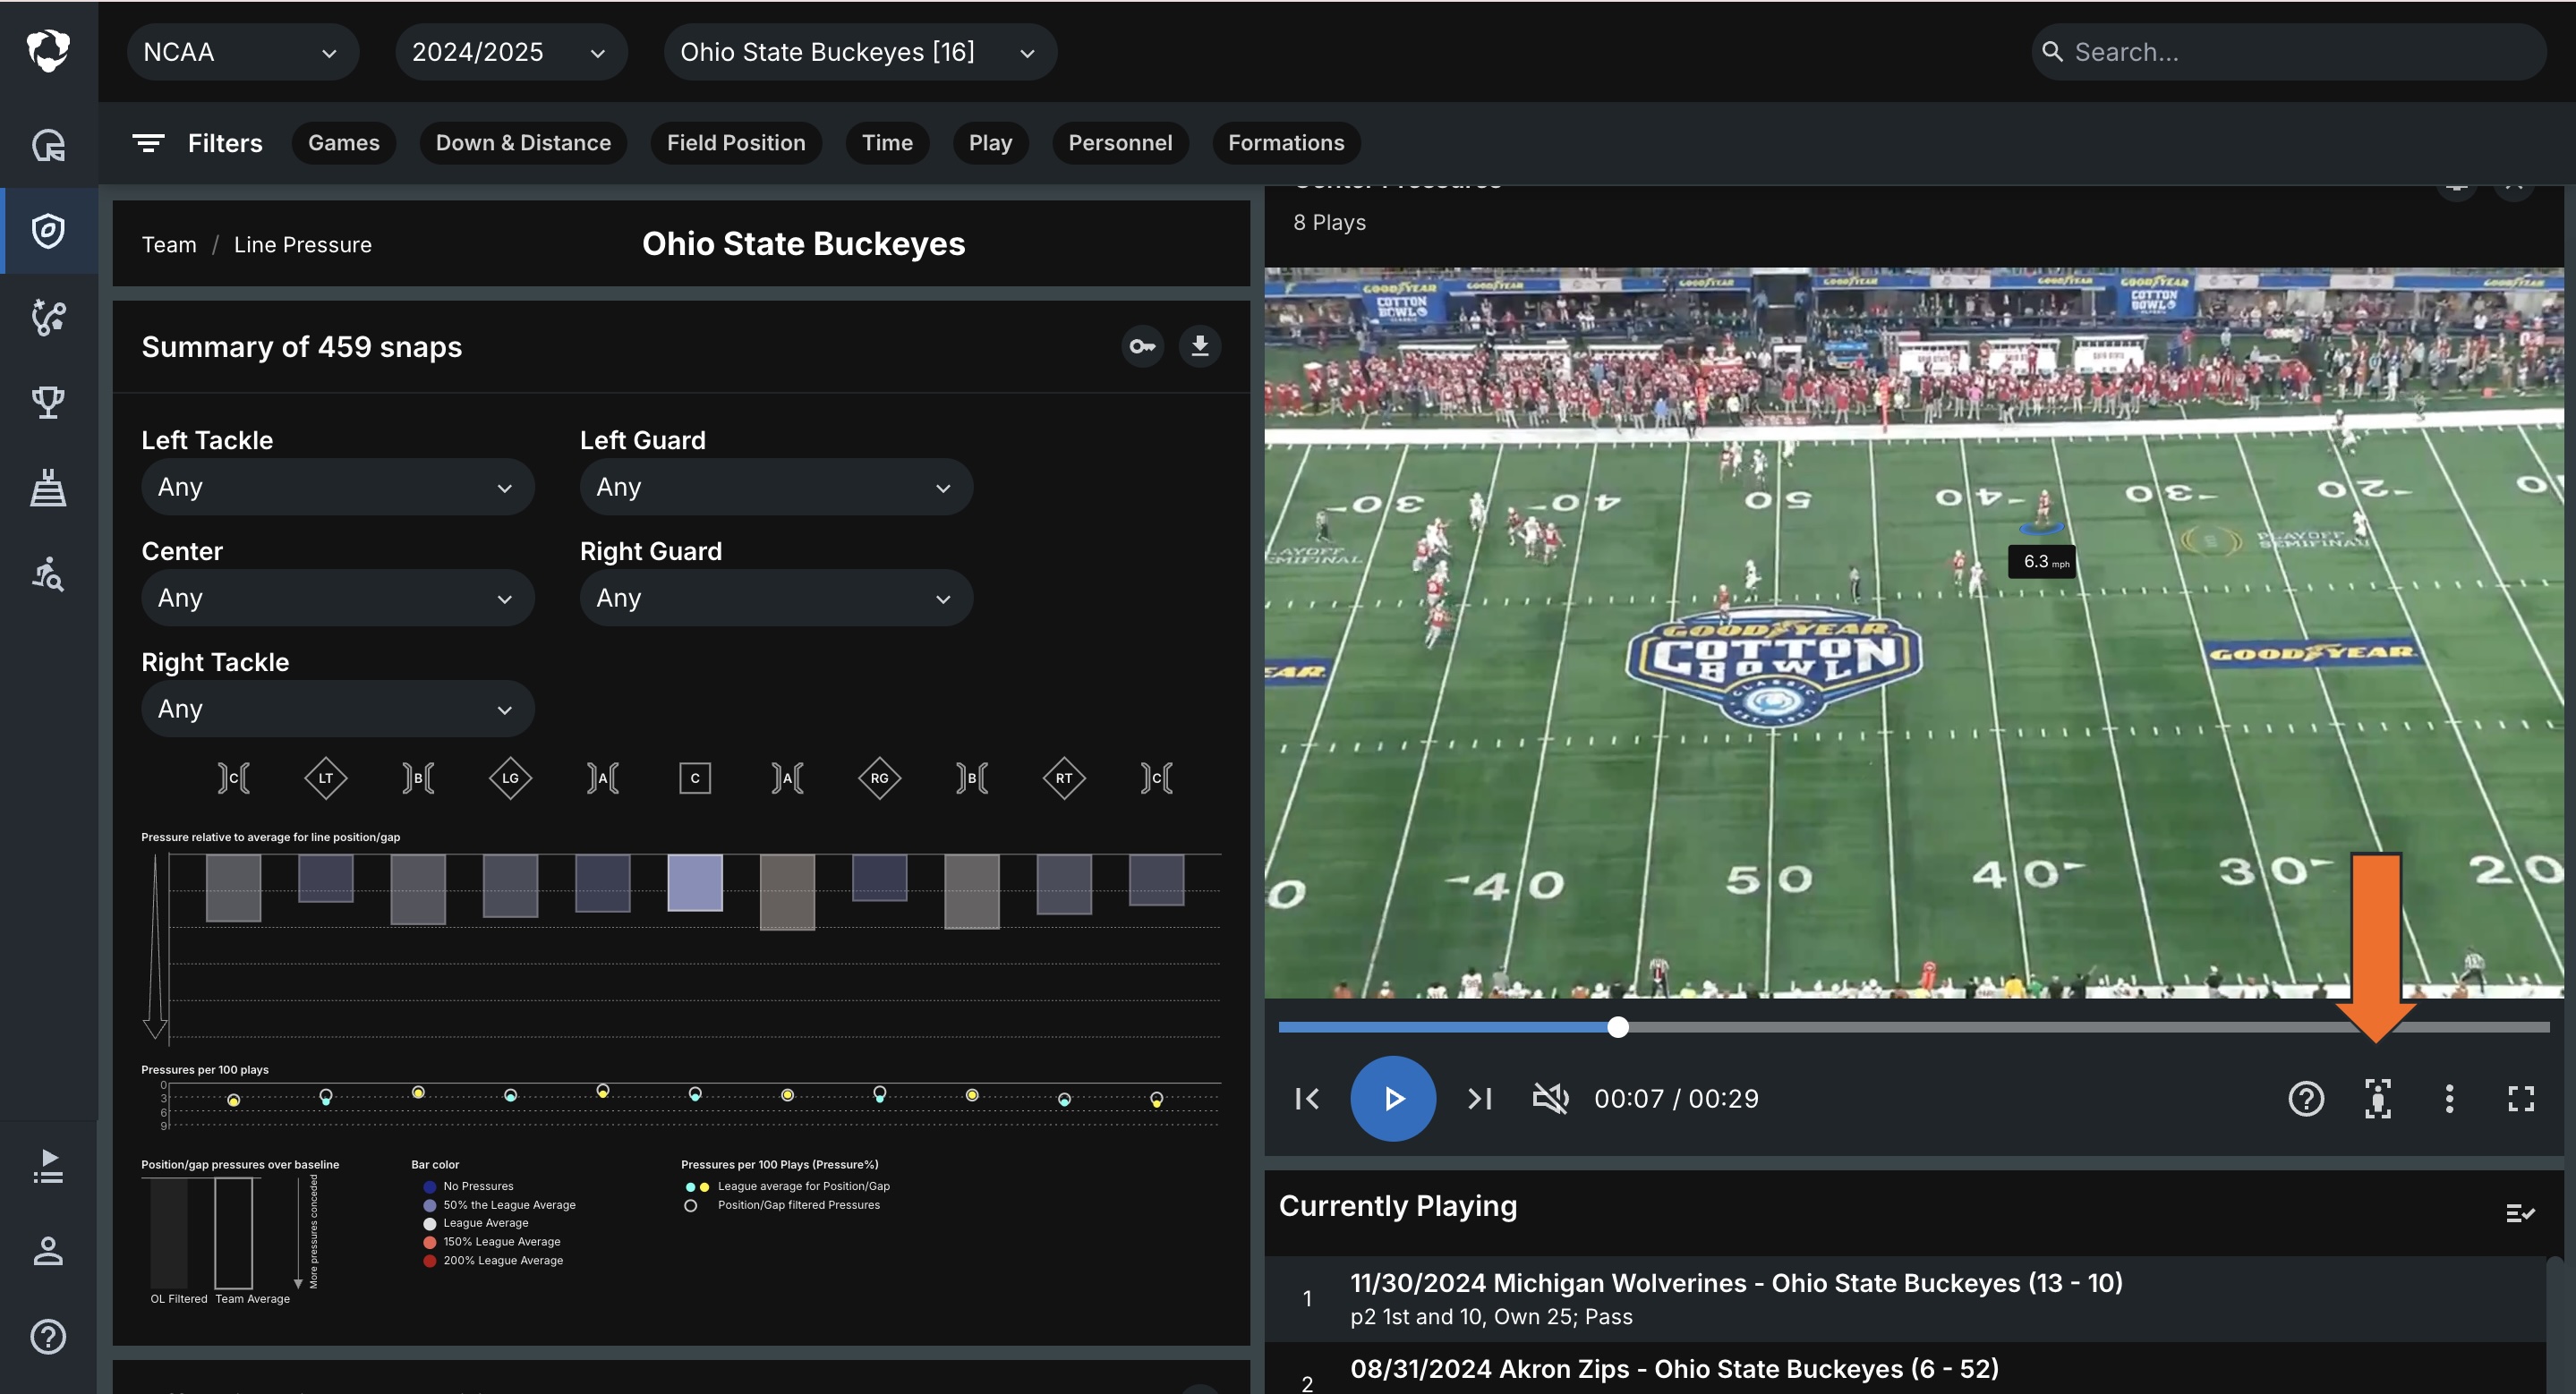The image size is (2576, 1394).
Task: Select leftmost C gap icon
Action: (x=234, y=778)
